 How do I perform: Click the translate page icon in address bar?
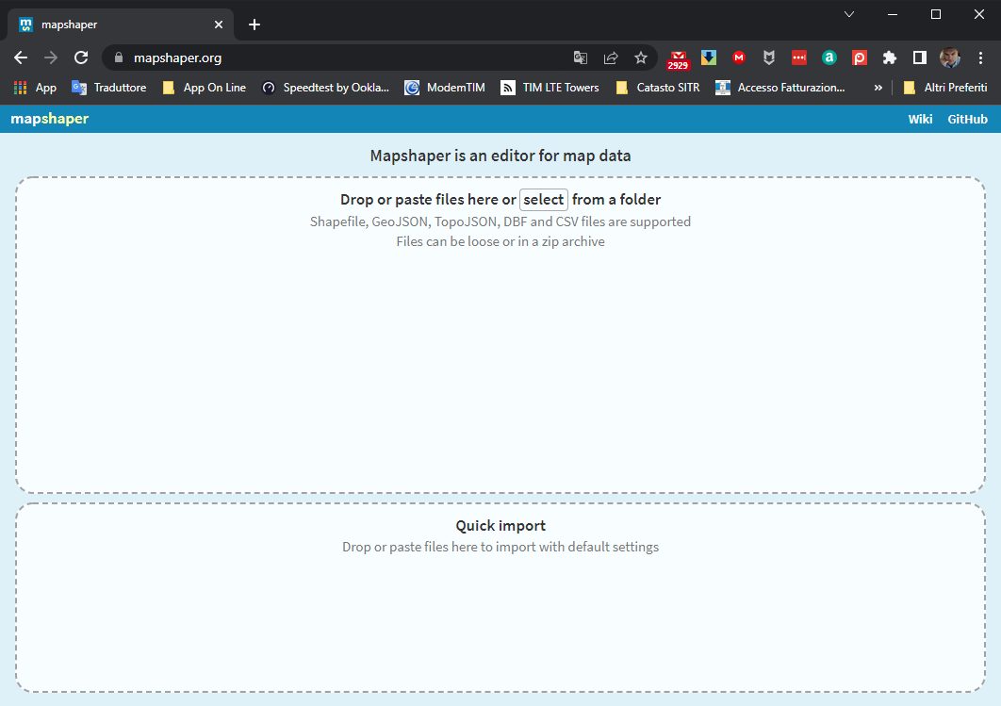click(581, 57)
